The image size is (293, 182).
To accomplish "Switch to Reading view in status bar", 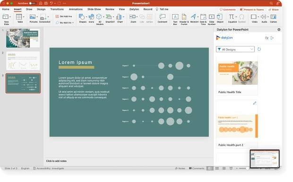I will pyautogui.click(x=224, y=168).
